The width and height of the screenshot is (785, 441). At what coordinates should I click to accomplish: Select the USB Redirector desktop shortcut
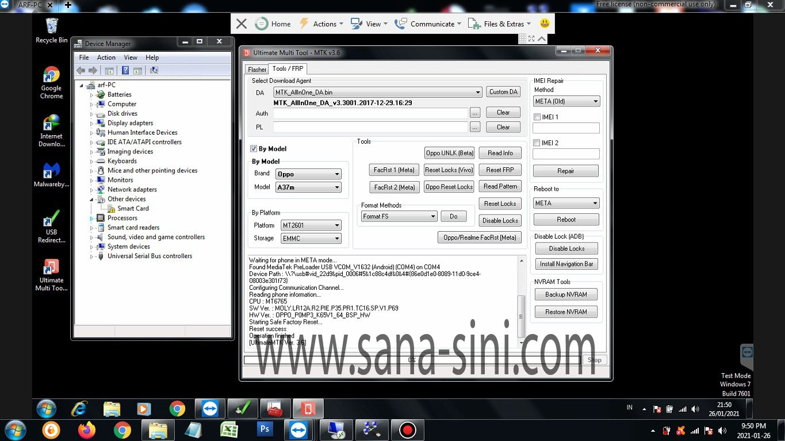point(51,227)
